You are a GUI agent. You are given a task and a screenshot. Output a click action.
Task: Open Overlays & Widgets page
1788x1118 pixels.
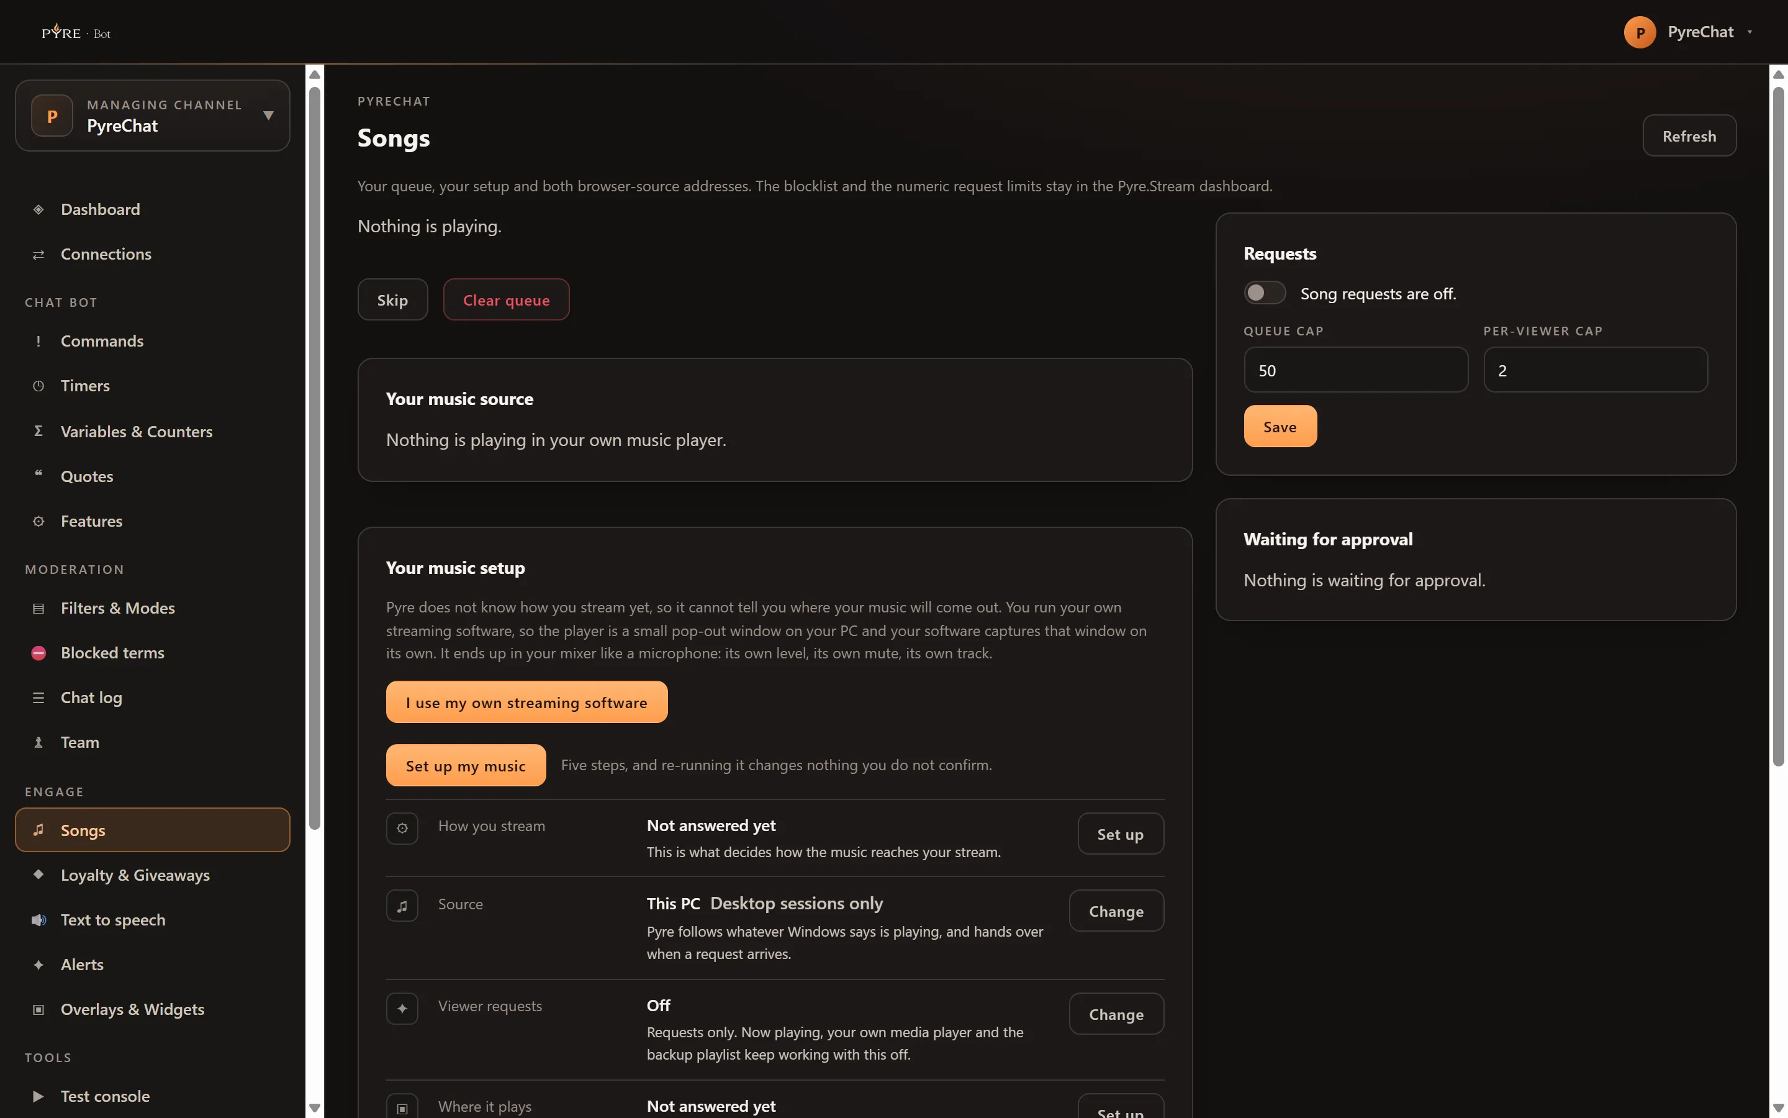(x=153, y=1009)
